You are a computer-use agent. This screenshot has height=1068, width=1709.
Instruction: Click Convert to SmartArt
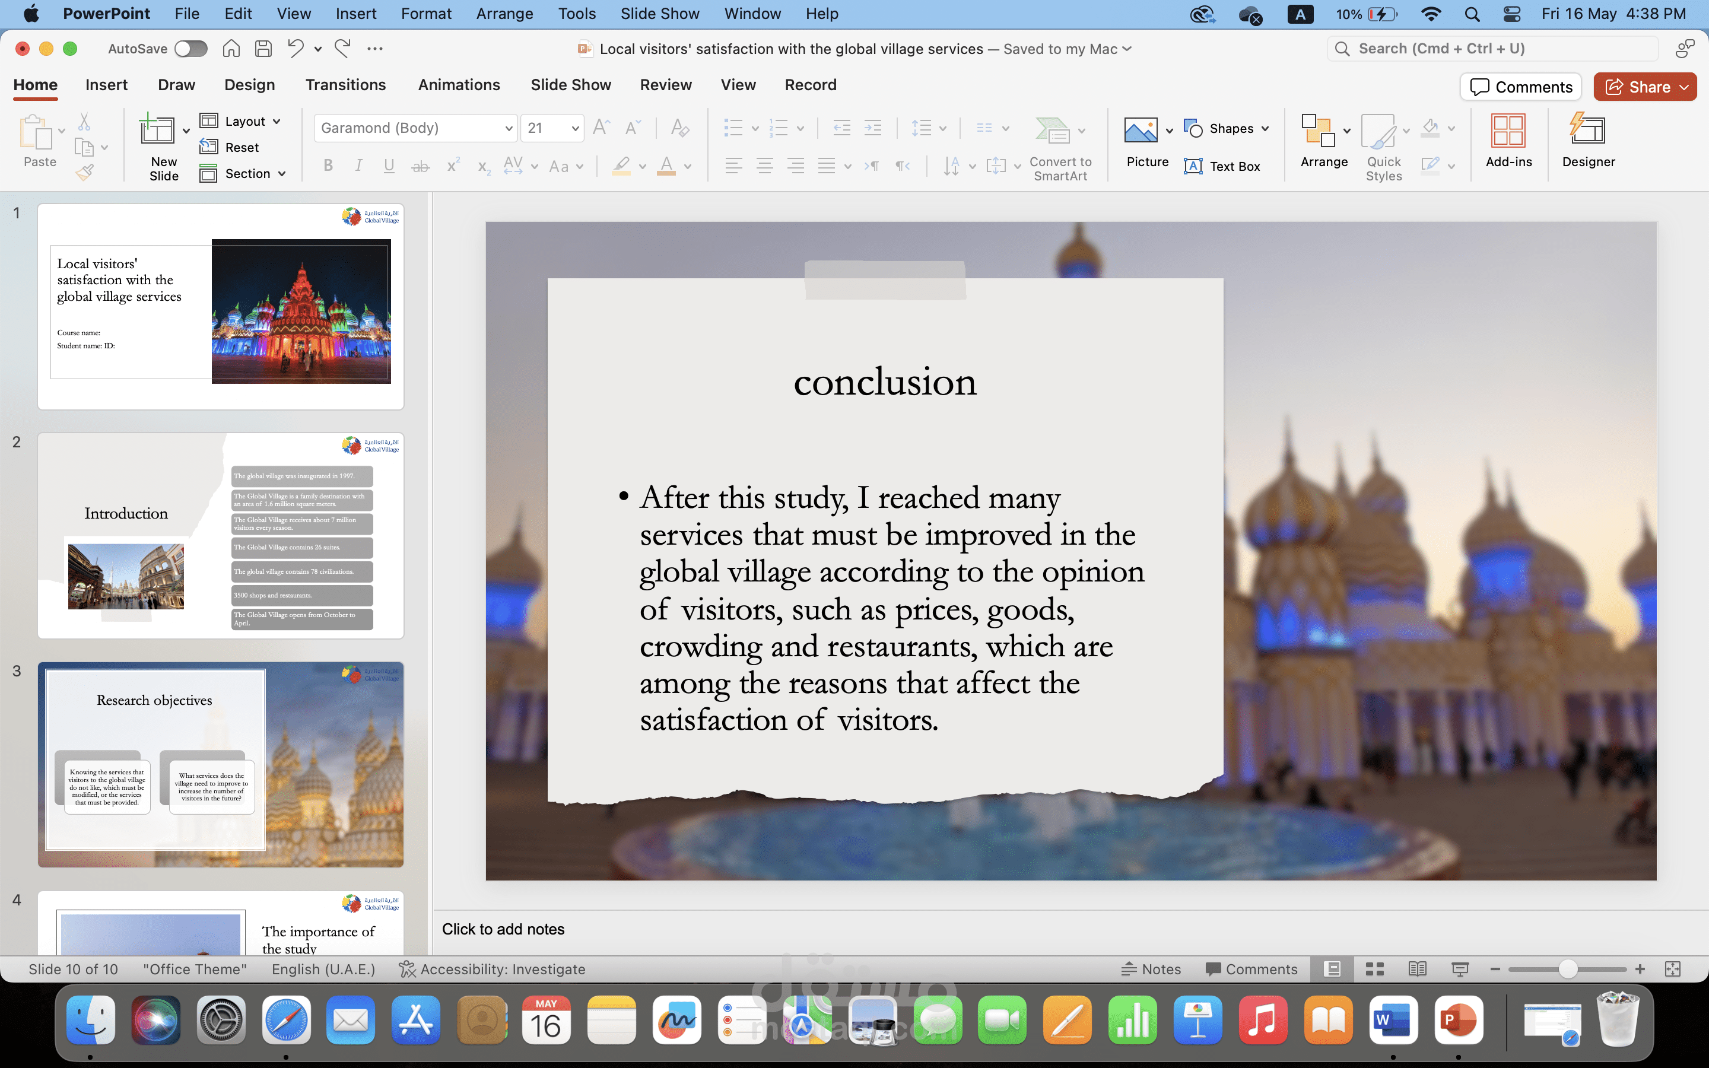pyautogui.click(x=1060, y=148)
